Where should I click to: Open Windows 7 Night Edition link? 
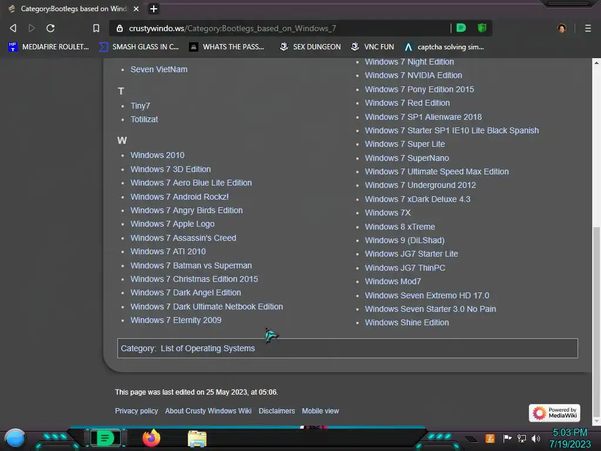409,62
